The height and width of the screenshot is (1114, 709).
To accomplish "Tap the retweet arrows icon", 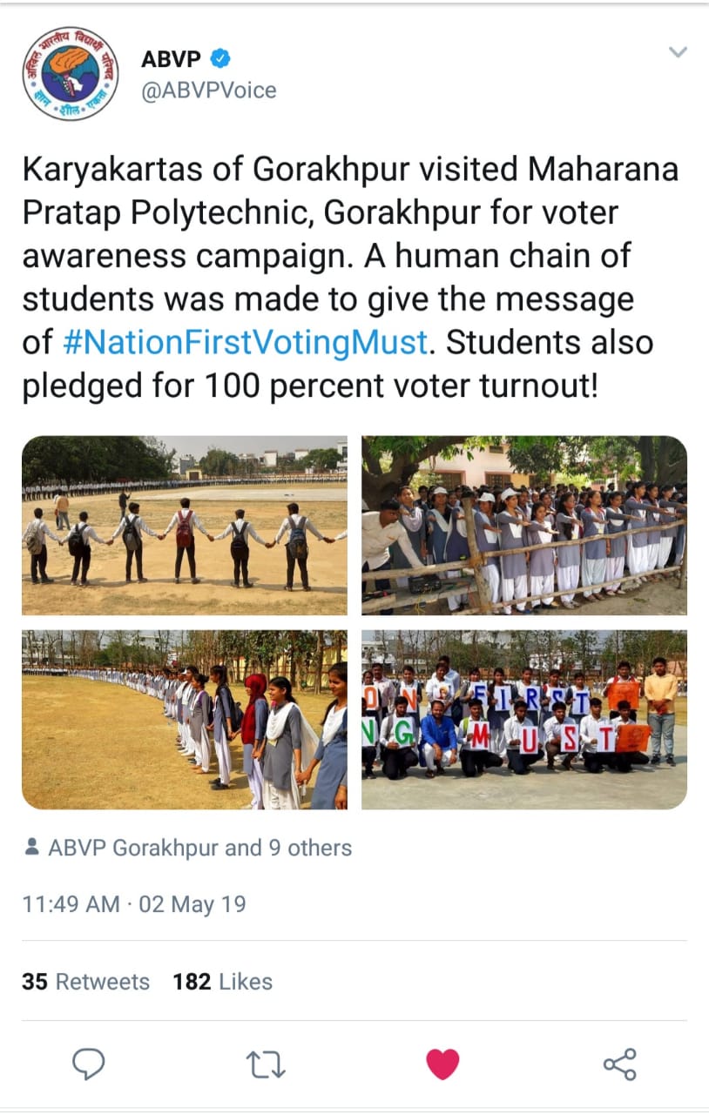I will tap(266, 1064).
